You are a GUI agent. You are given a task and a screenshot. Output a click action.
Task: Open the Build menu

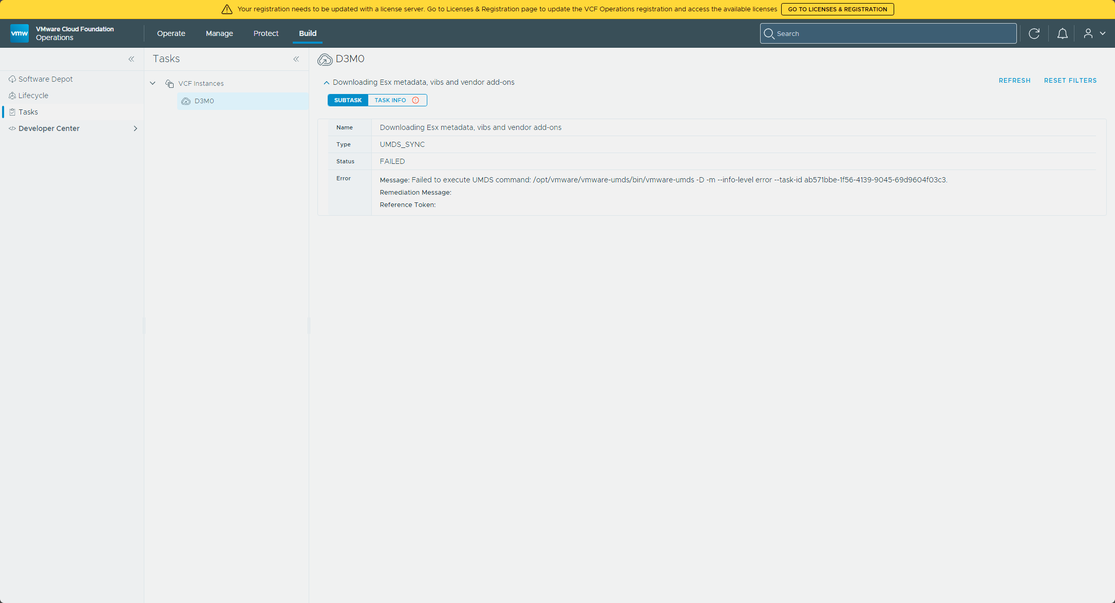click(308, 33)
